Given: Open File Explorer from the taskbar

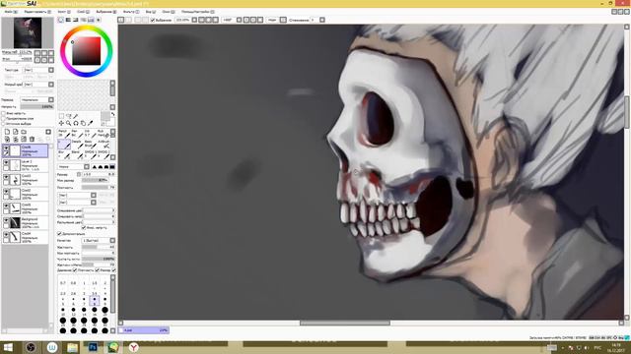Looking at the screenshot, I should tap(72, 347).
